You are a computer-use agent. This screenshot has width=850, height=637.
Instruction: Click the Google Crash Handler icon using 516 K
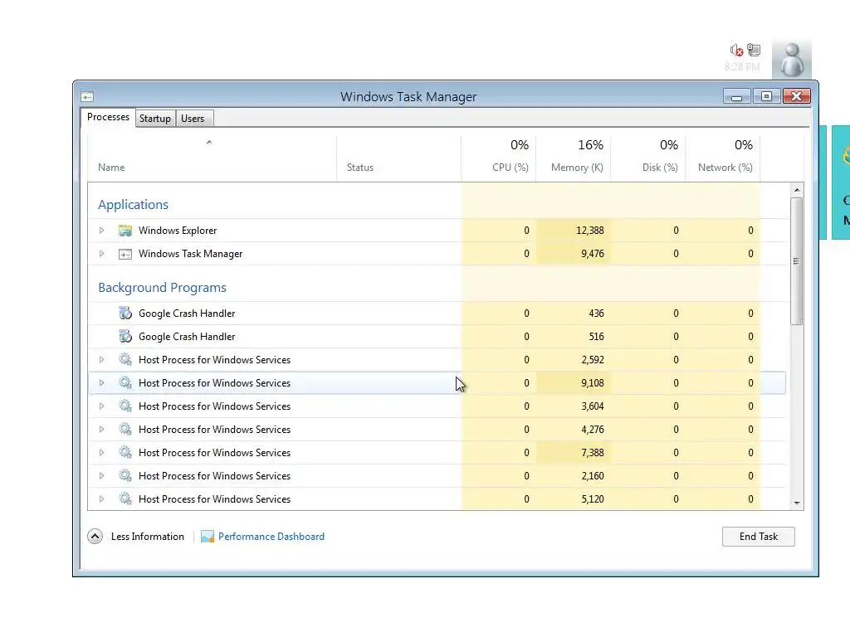click(125, 337)
